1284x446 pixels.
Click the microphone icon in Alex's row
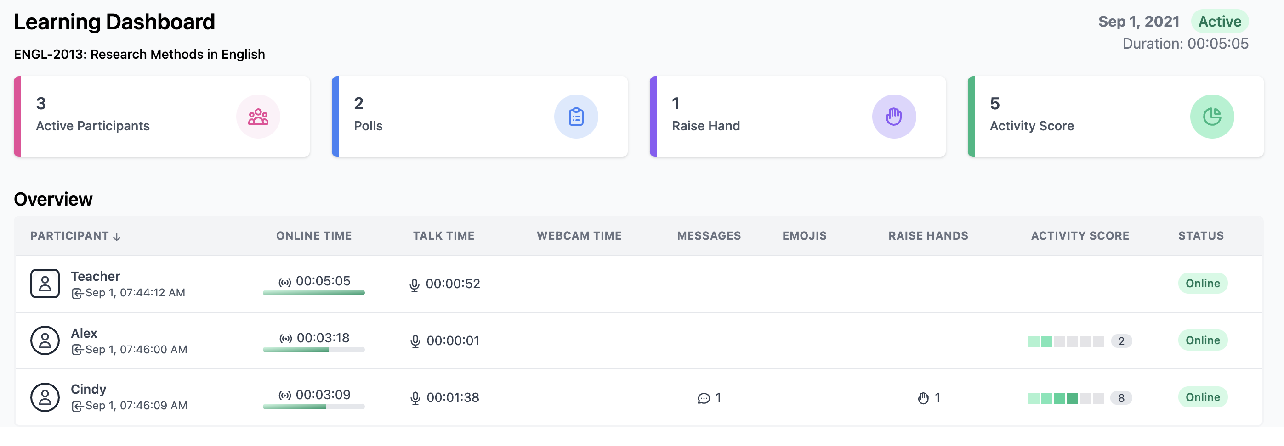click(x=415, y=341)
